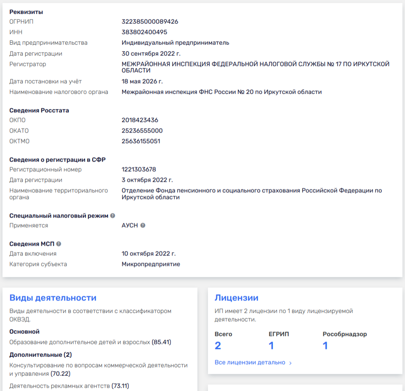The height and width of the screenshot is (391, 405).
Task: Click the registration date 30 сентября 2022 г.
Action: [x=151, y=53]
